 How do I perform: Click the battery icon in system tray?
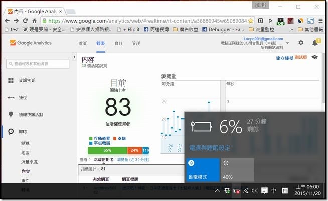236,191
